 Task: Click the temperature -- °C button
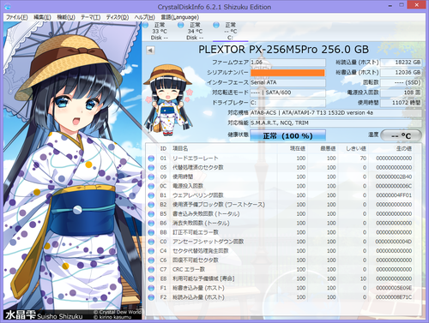[x=401, y=135]
